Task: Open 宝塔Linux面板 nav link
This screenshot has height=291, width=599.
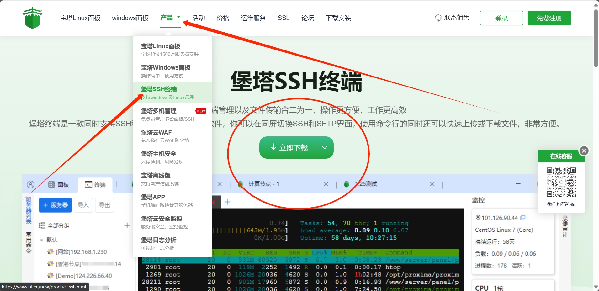Action: pos(80,18)
